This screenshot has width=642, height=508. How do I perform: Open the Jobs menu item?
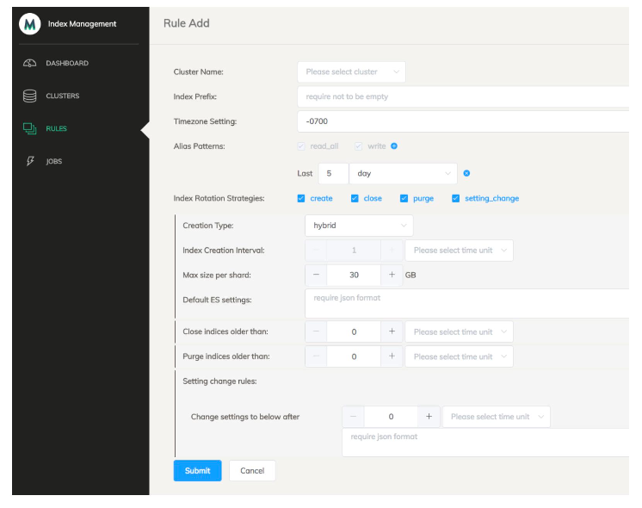tap(54, 161)
